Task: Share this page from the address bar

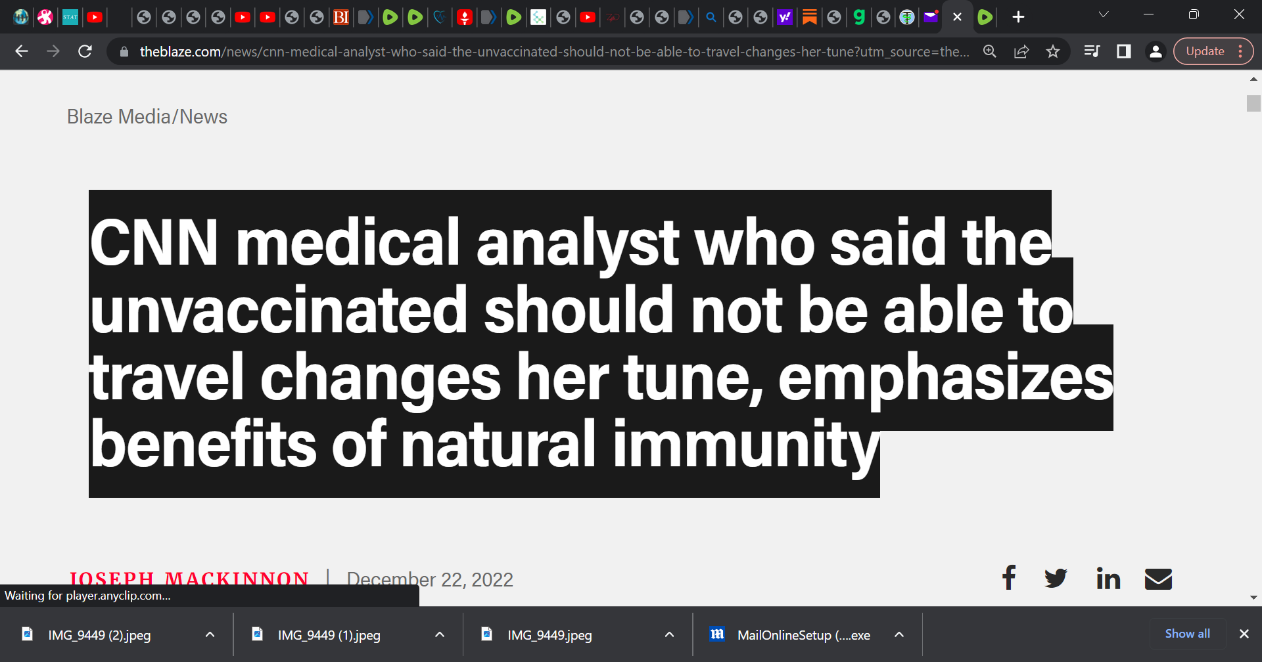Action: pos(1021,51)
